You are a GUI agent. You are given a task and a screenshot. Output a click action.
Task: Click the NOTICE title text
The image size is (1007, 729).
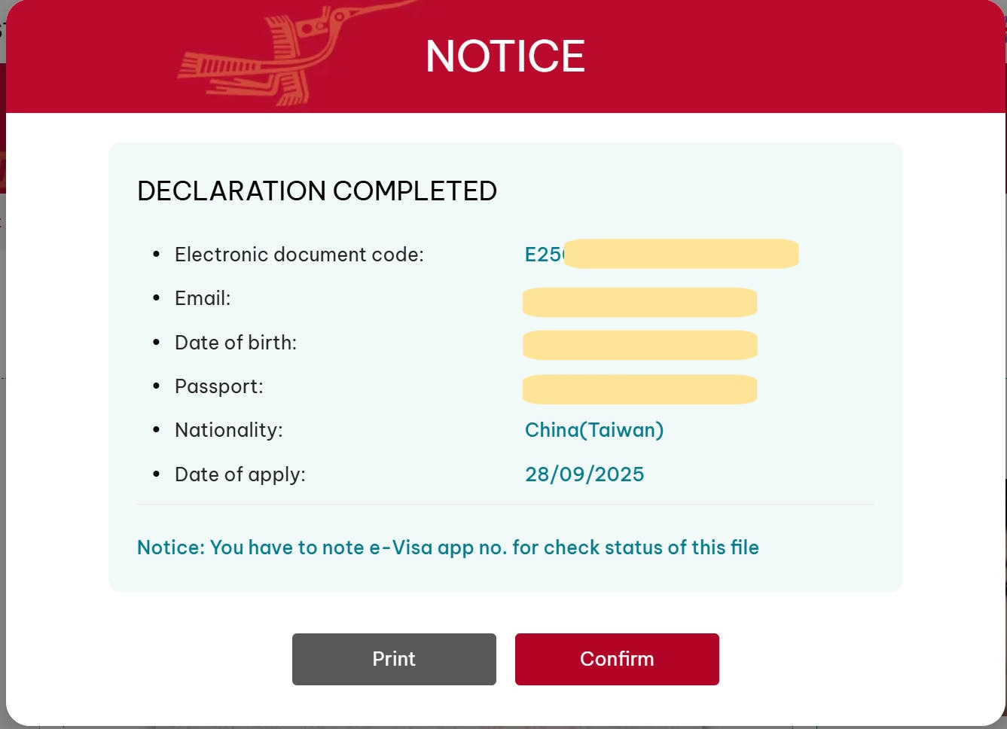[x=505, y=56]
